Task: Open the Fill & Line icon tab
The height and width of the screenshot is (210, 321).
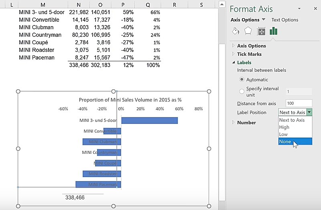Action: 236,31
